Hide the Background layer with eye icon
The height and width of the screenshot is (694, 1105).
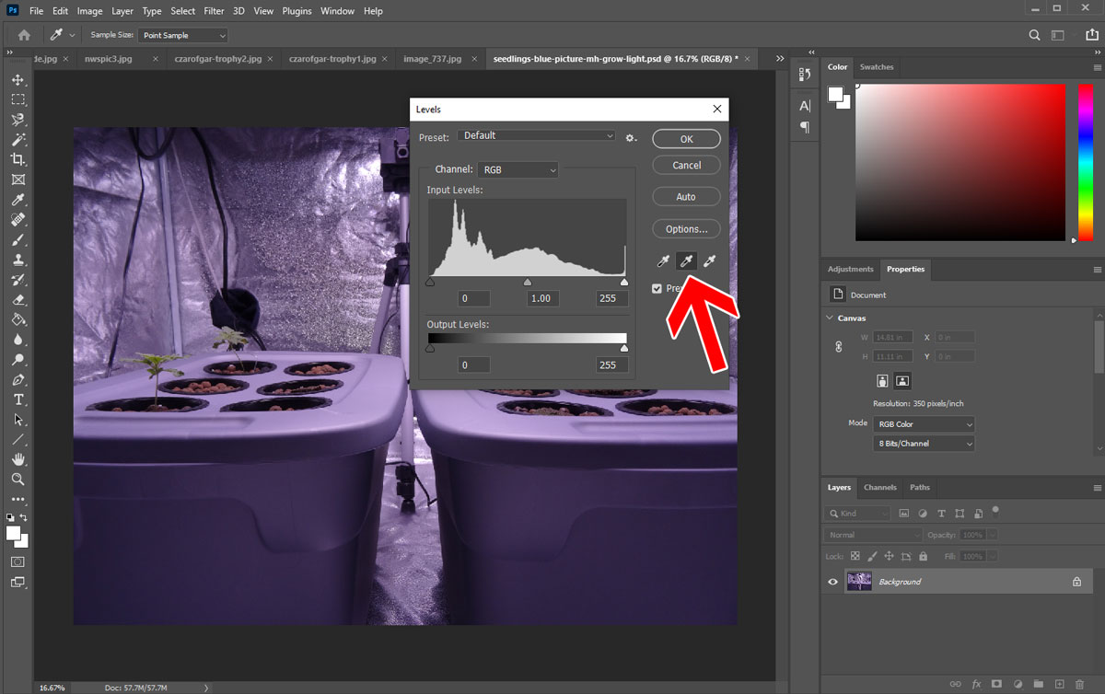tap(832, 582)
